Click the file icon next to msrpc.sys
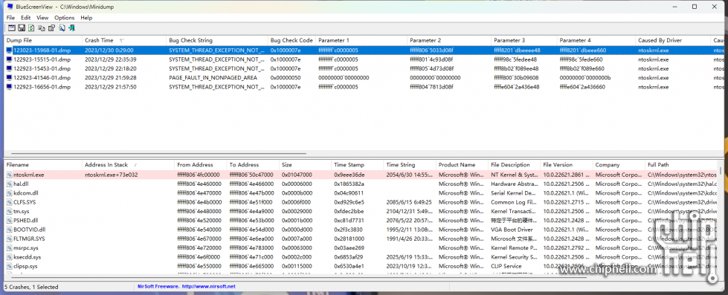This screenshot has width=728, height=295. (9, 248)
